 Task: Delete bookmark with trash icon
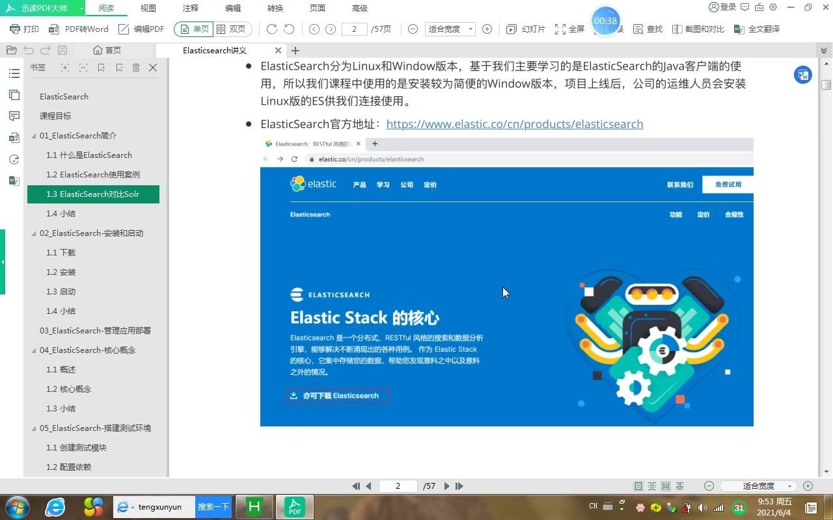(x=136, y=68)
